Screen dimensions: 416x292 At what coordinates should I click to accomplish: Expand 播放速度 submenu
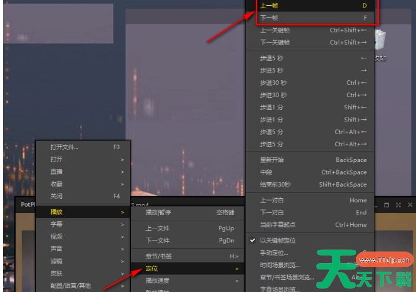(188, 281)
